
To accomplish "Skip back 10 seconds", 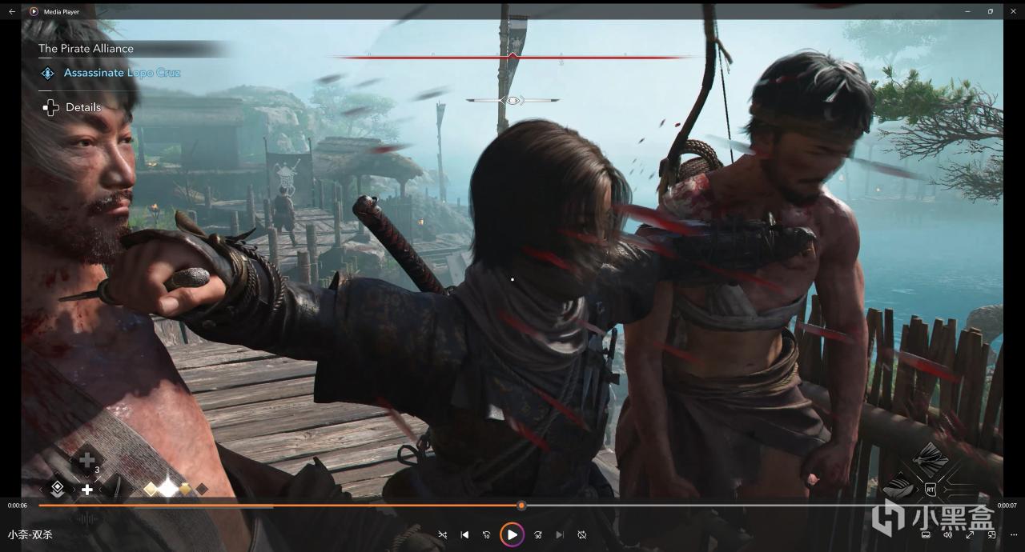I will (x=486, y=534).
